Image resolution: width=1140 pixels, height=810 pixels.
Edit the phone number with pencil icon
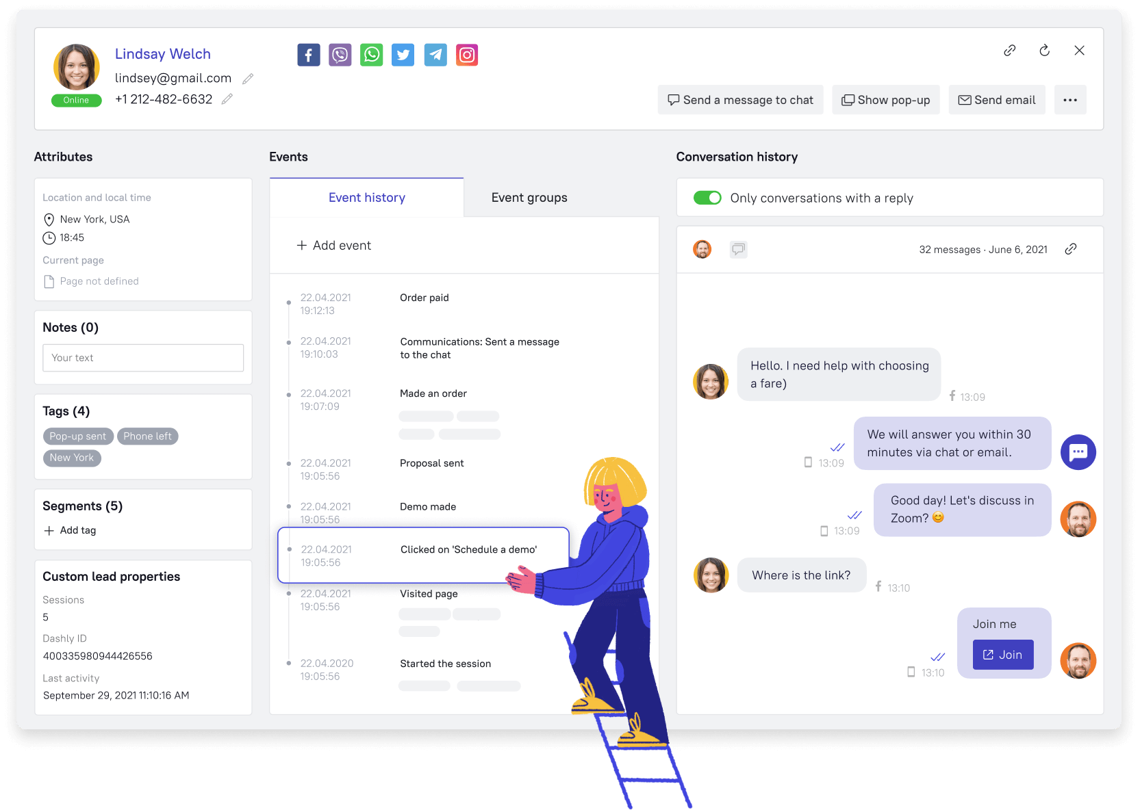pyautogui.click(x=227, y=99)
